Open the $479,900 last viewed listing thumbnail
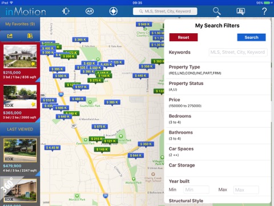This screenshot has width=274, height=206. 20,150
